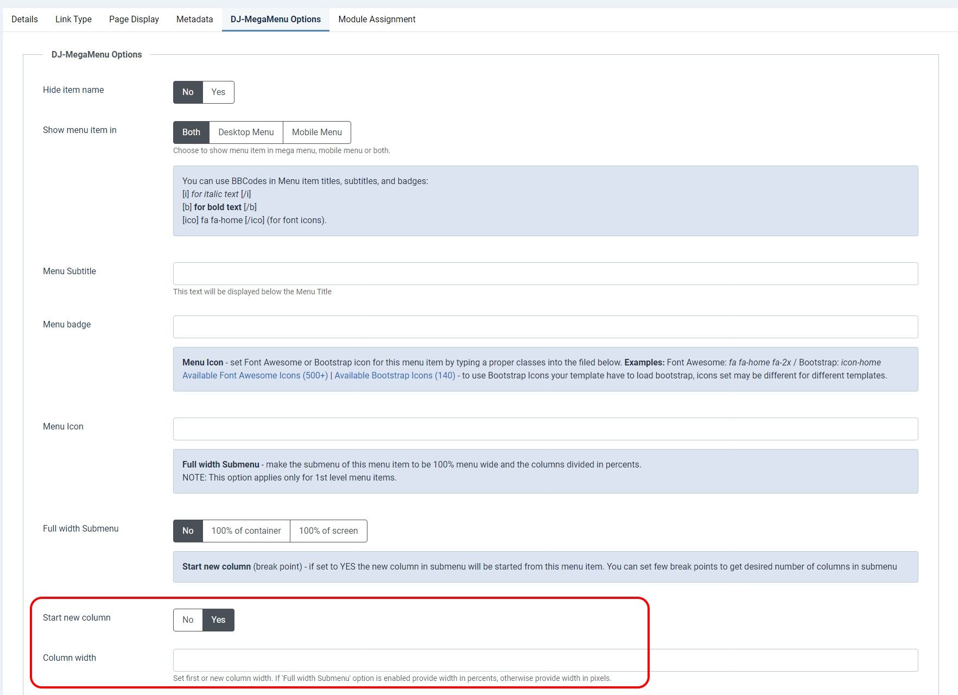Open the Available Bootstrap Icons (140) link
The width and height of the screenshot is (958, 695).
[395, 376]
